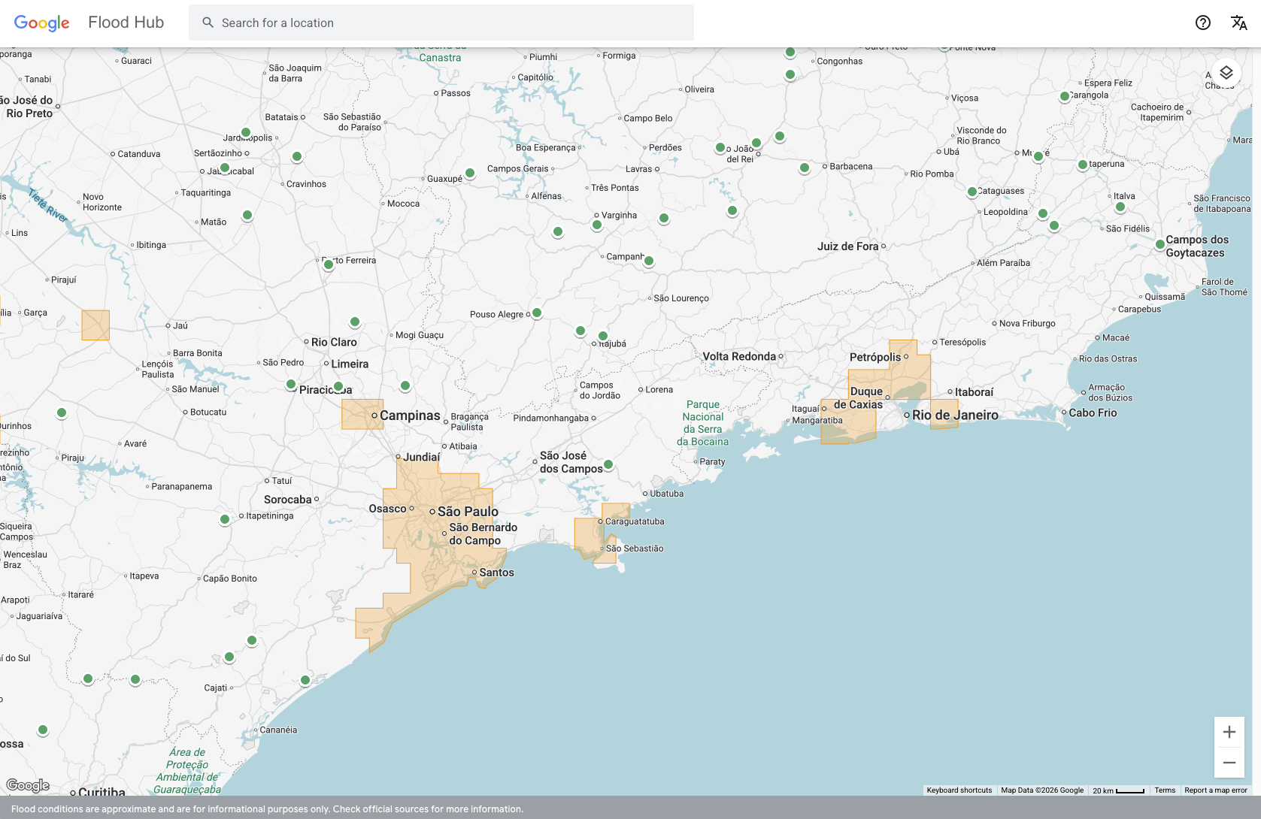This screenshot has width=1261, height=819.
Task: Click the 20 km map scale control
Action: (1118, 790)
